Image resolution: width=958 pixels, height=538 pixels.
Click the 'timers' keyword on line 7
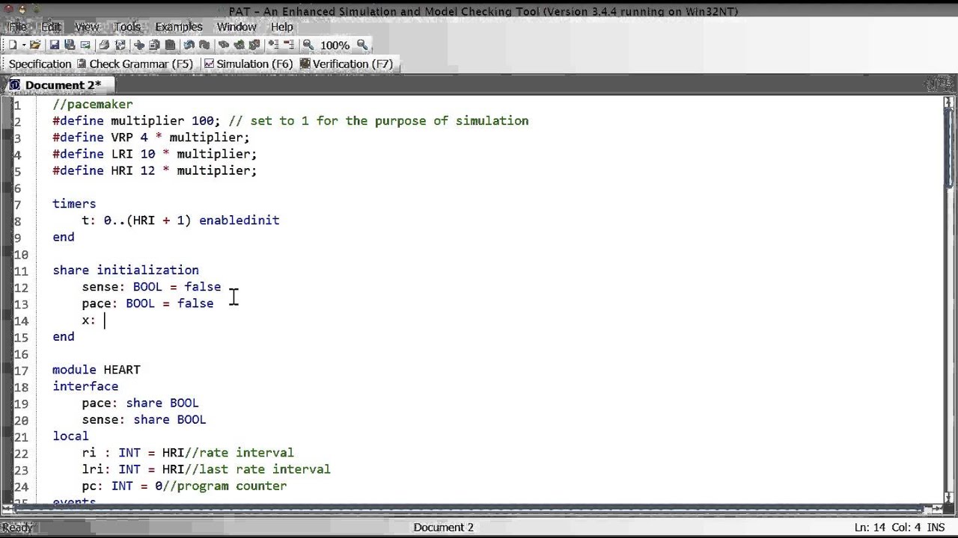74,204
